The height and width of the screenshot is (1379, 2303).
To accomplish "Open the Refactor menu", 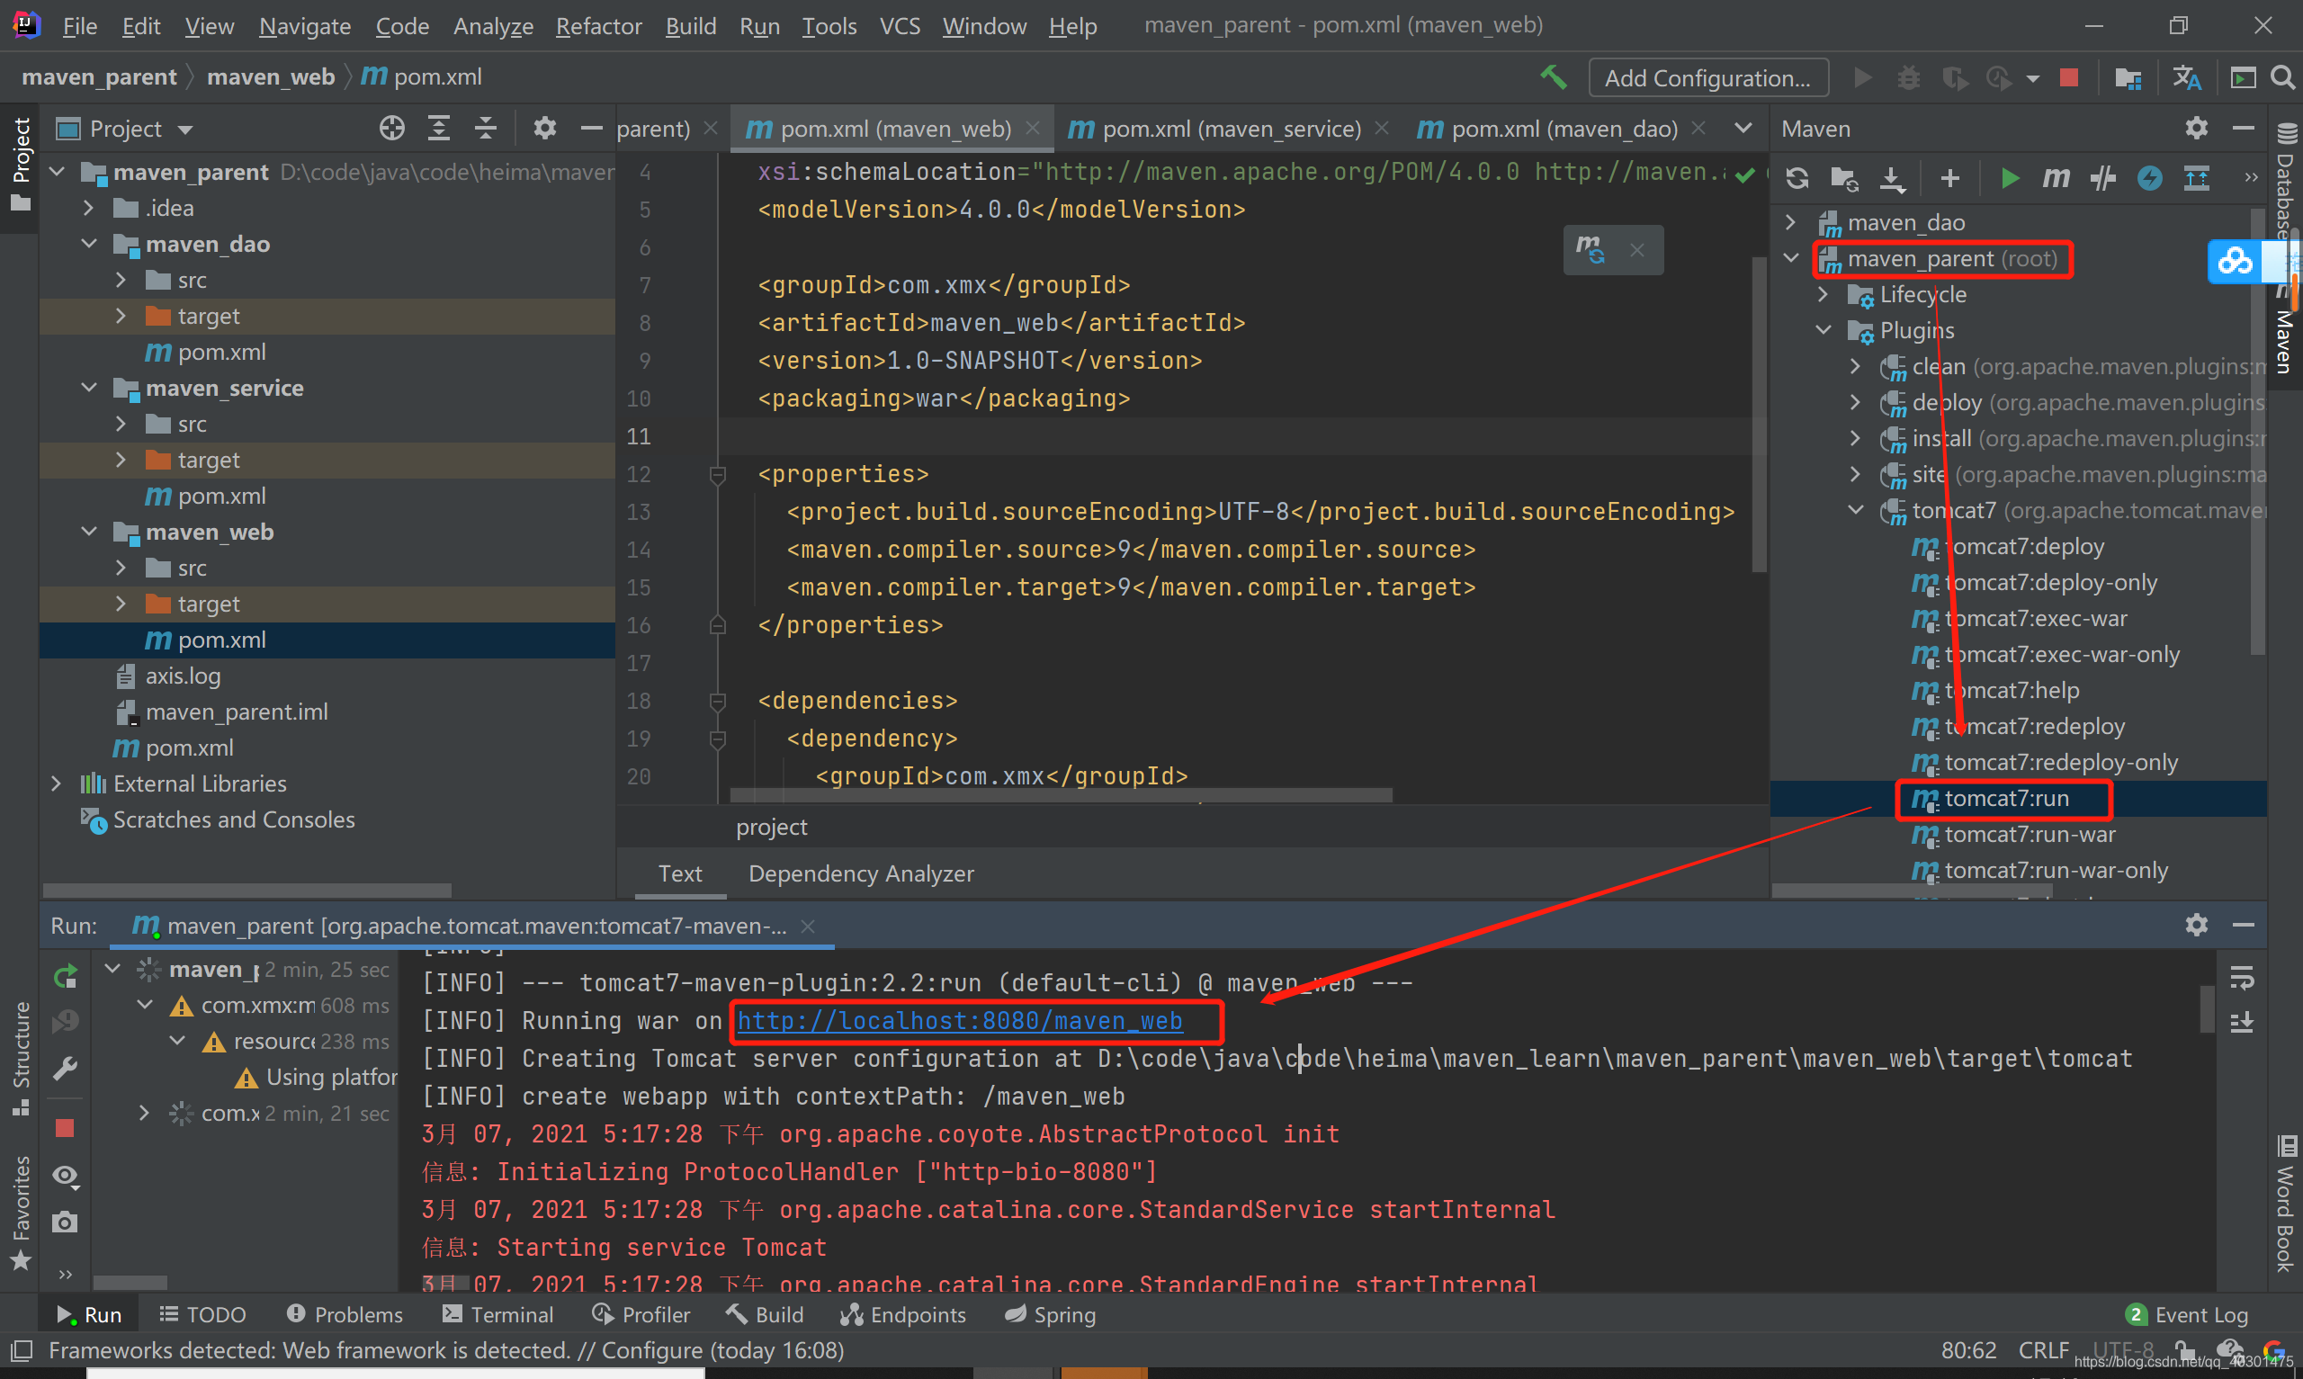I will point(598,26).
